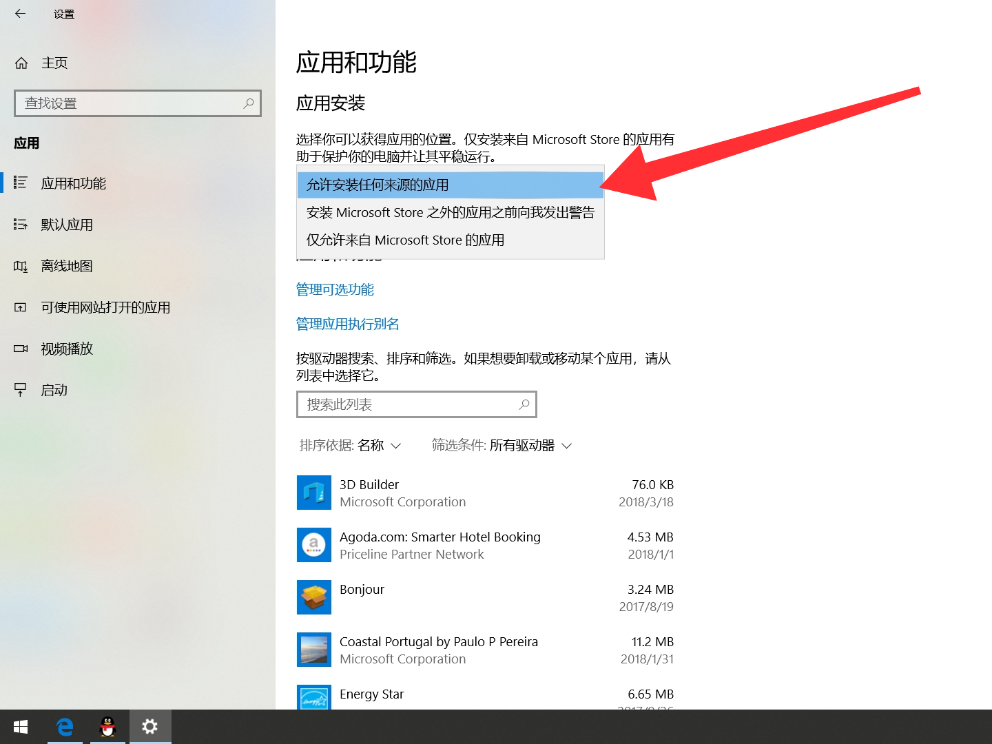The height and width of the screenshot is (744, 992).
Task: Click the 2018/1/31 install date
Action: pos(648,659)
